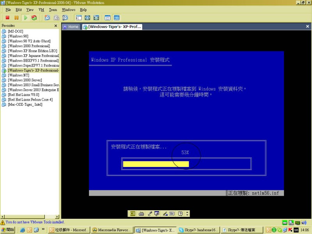Open IME help question mark icon
Screen dimensions: 312x234
coord(180,214)
